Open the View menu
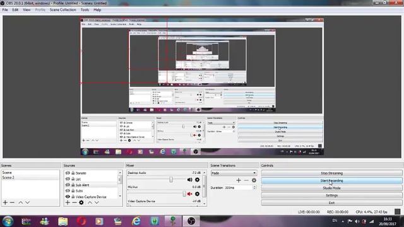Viewport: 404px width, 227px height. [x=27, y=10]
